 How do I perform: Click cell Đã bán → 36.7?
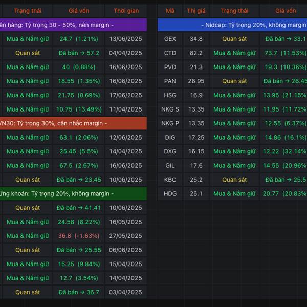click(79, 292)
